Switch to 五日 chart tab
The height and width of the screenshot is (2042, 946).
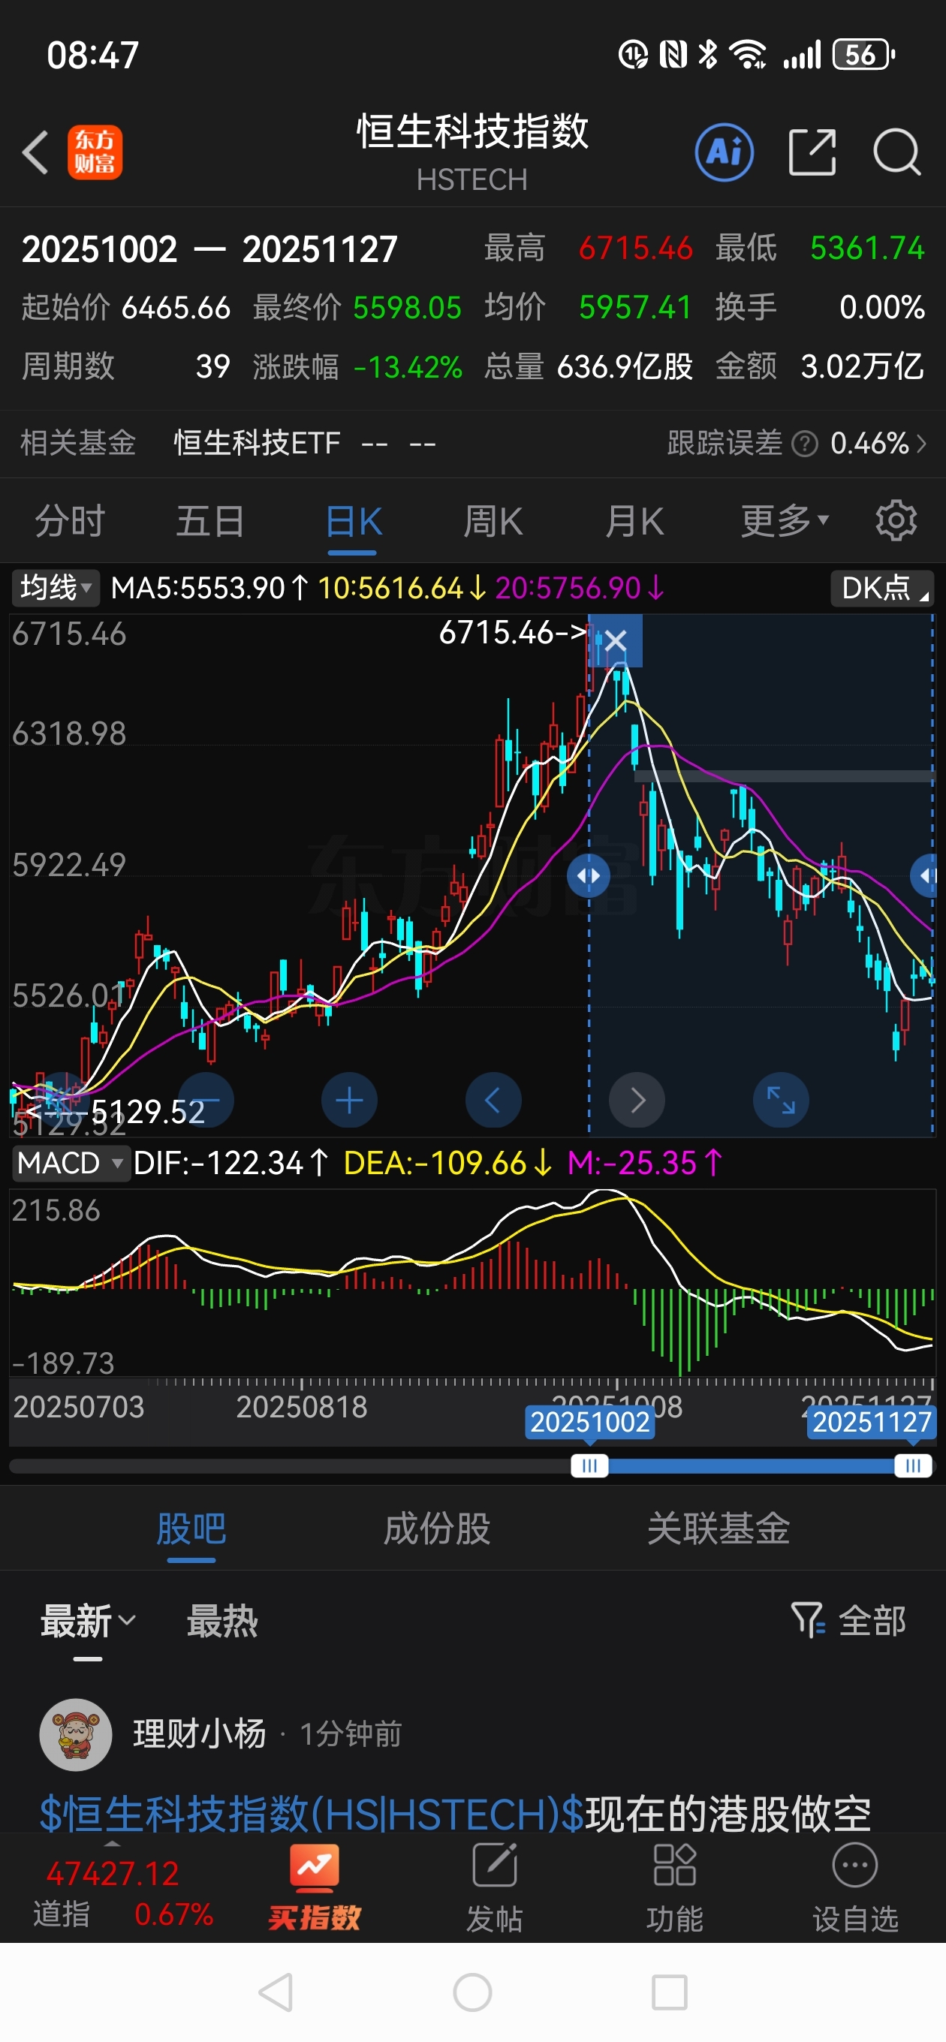click(210, 521)
